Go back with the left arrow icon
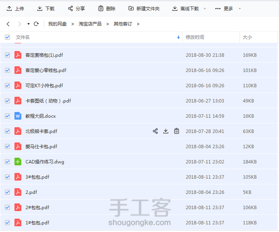Viewport: 279px width, 232px height. (8, 24)
